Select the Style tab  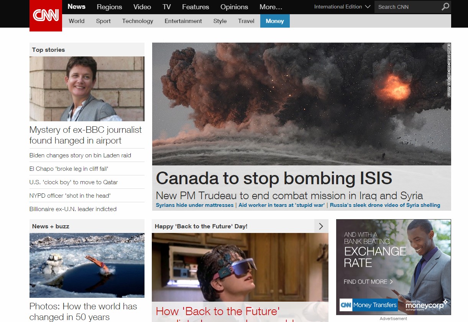coord(220,21)
